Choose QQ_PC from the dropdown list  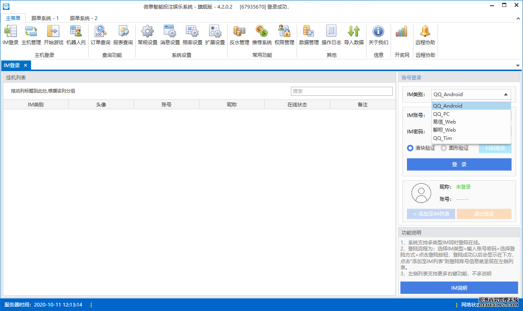click(x=441, y=114)
